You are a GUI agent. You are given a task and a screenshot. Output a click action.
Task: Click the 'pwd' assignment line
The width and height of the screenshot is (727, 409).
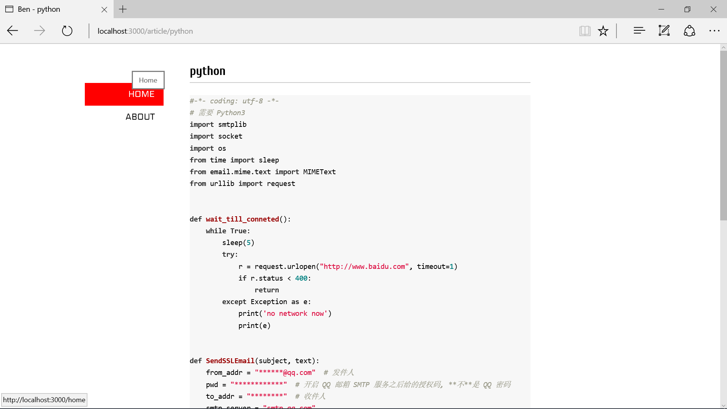click(358, 385)
